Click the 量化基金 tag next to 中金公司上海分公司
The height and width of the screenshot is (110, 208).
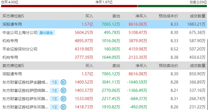[x=46, y=33]
